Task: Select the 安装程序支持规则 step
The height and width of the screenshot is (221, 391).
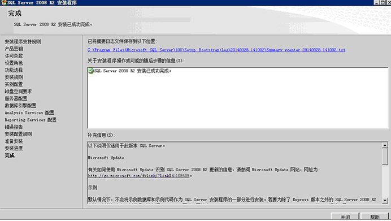Action: click(23, 42)
